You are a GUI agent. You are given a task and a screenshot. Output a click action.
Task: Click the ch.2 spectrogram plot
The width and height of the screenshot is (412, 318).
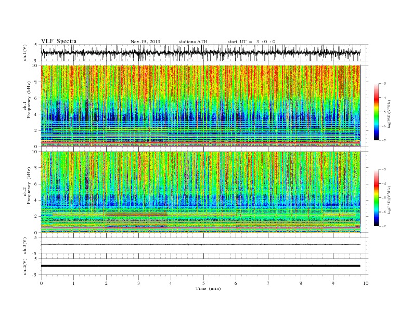pos(200,192)
